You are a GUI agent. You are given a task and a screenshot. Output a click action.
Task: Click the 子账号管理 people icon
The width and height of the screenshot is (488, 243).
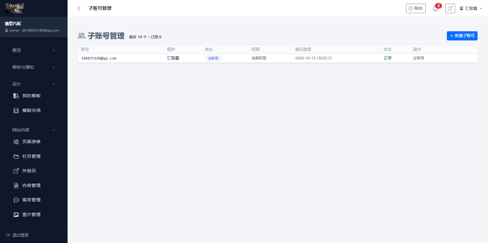click(82, 36)
